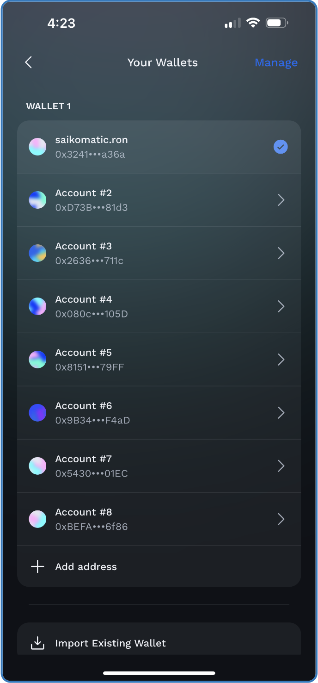The height and width of the screenshot is (683, 318).
Task: Tap the Wi-Fi status icon
Action: click(253, 23)
